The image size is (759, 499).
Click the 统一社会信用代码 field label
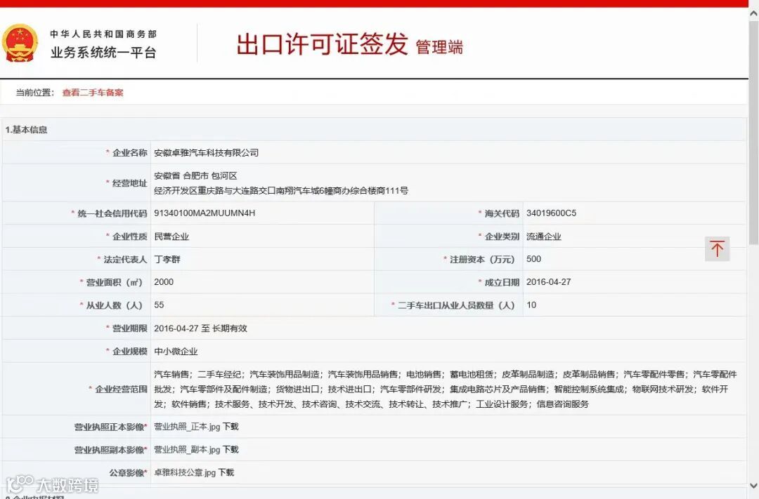112,213
